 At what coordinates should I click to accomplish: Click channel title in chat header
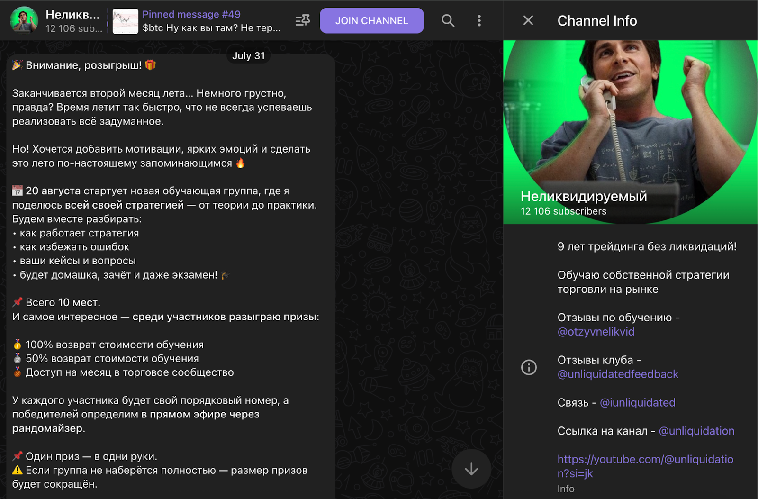click(x=72, y=15)
